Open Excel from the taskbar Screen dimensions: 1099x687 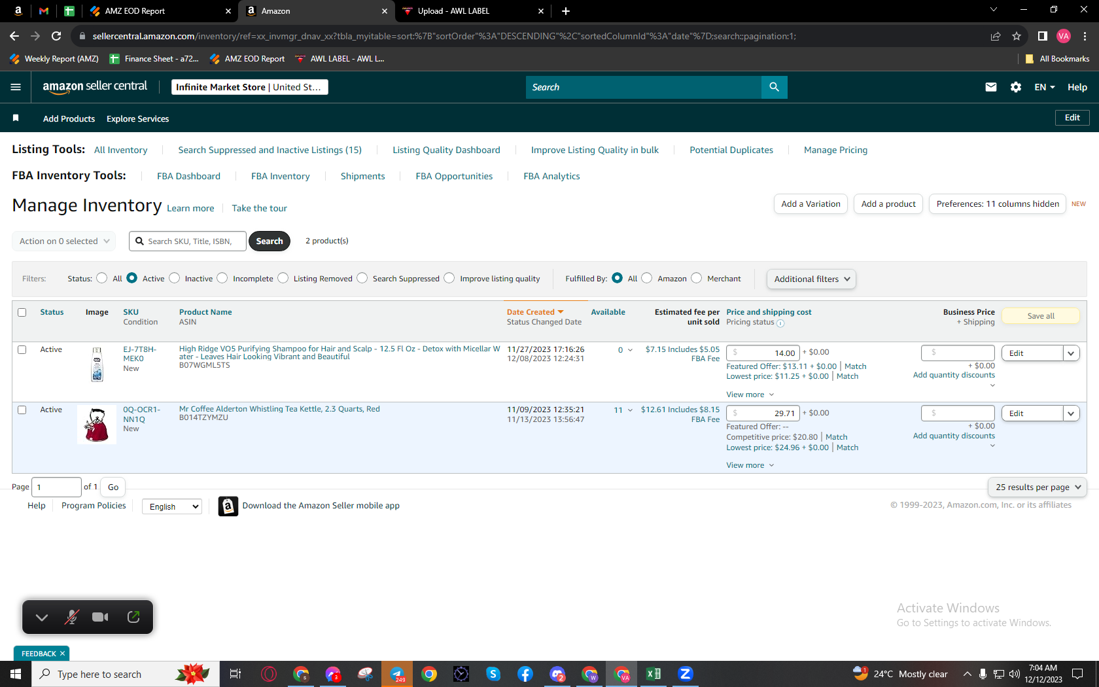653,674
